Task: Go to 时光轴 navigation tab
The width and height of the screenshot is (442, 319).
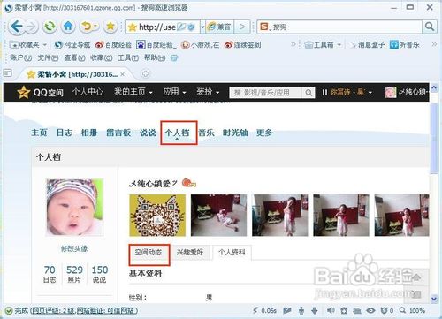Action: (235, 133)
